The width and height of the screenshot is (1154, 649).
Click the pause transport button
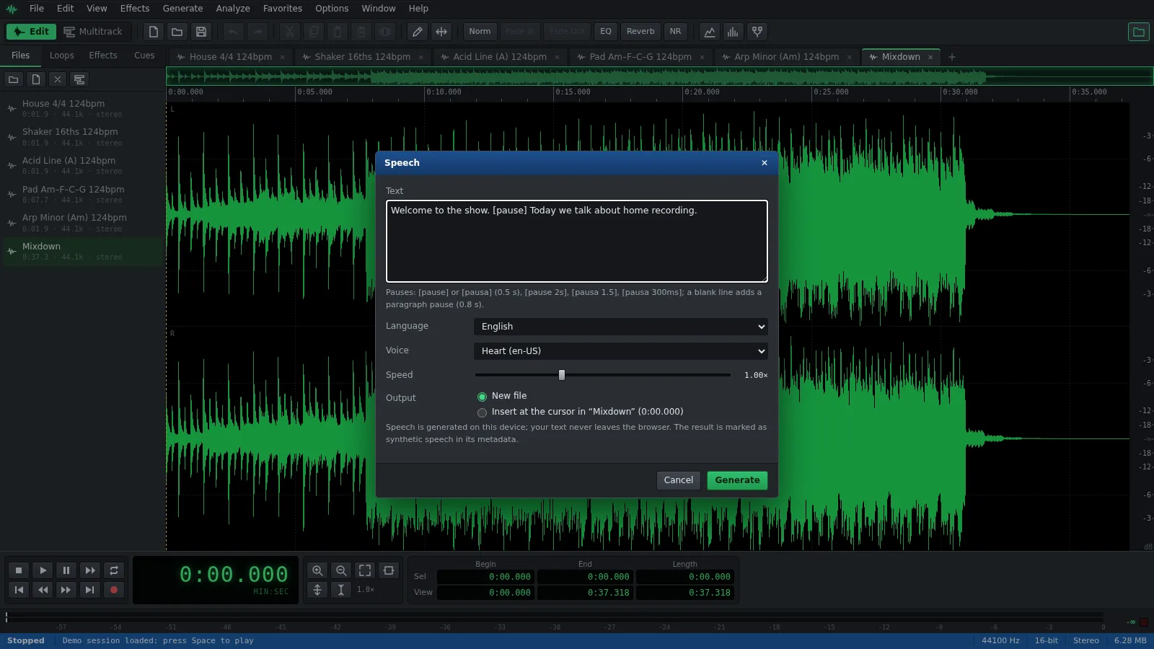click(x=66, y=570)
